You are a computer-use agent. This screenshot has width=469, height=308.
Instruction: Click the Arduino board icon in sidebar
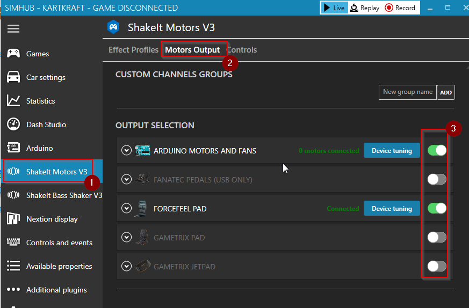[x=13, y=148]
